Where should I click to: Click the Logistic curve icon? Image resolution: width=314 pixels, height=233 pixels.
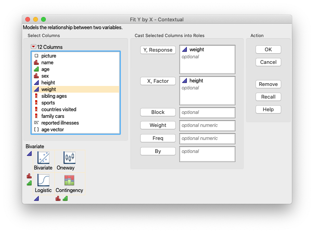click(43, 180)
